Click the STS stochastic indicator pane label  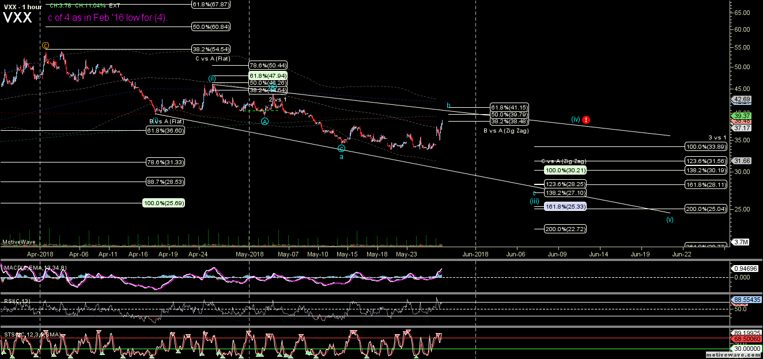(32, 335)
